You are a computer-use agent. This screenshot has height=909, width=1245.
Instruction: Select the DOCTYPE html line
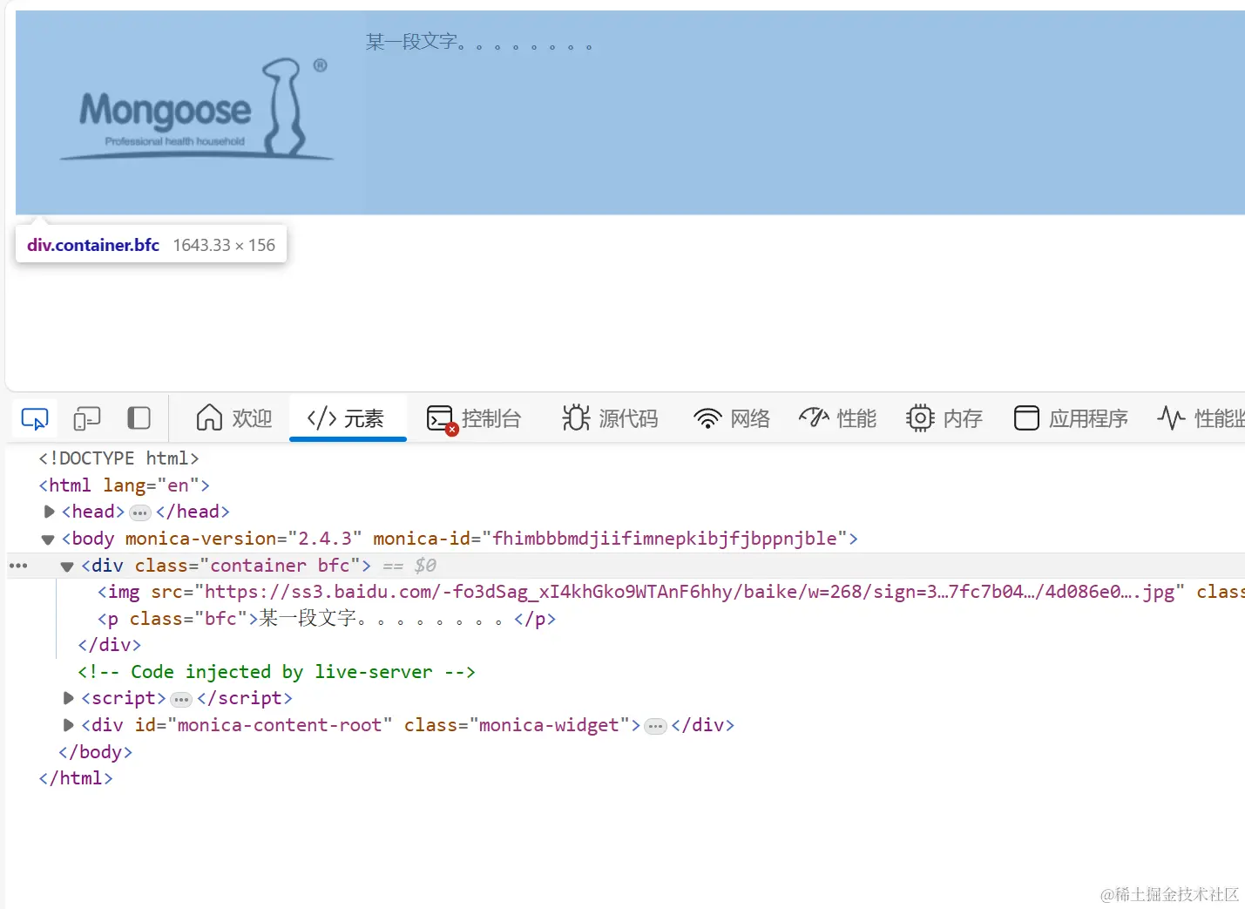[118, 458]
